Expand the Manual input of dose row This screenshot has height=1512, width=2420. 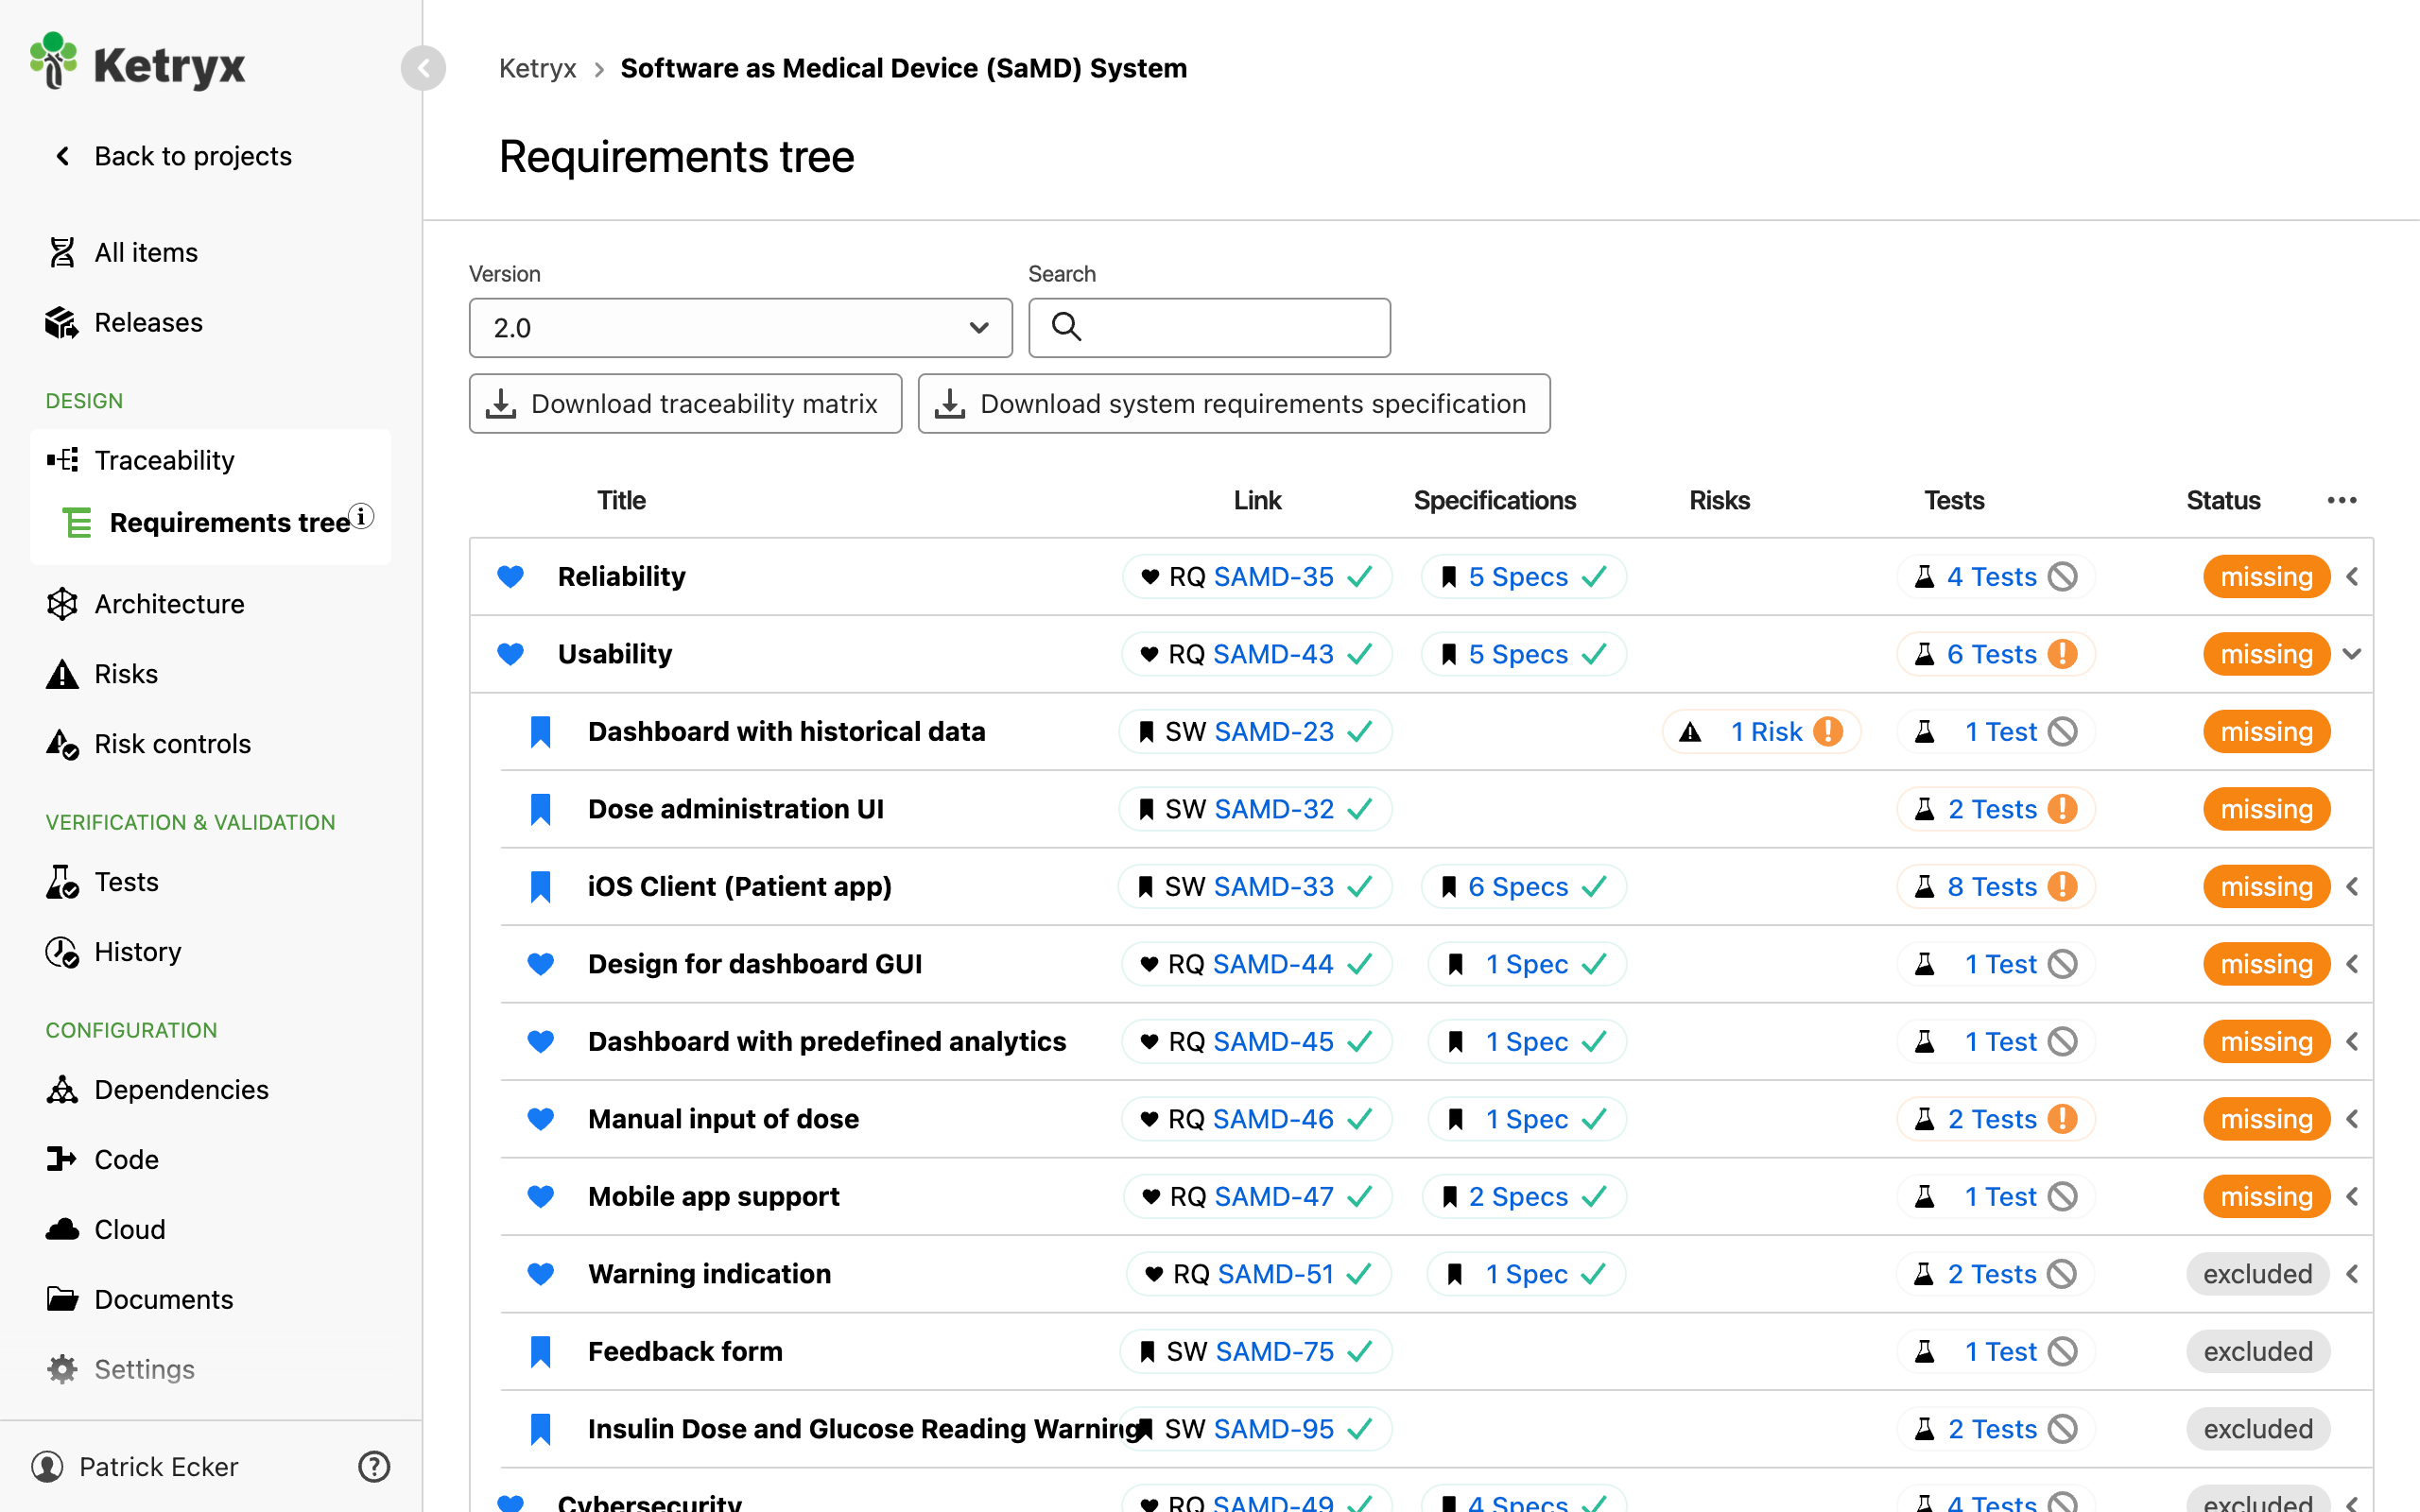(x=2351, y=1119)
